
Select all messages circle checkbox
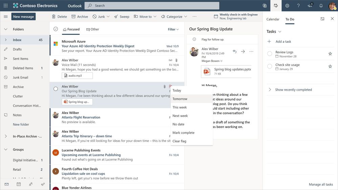point(55,29)
